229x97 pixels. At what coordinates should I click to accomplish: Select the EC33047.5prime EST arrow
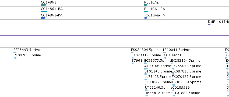pos(146,85)
